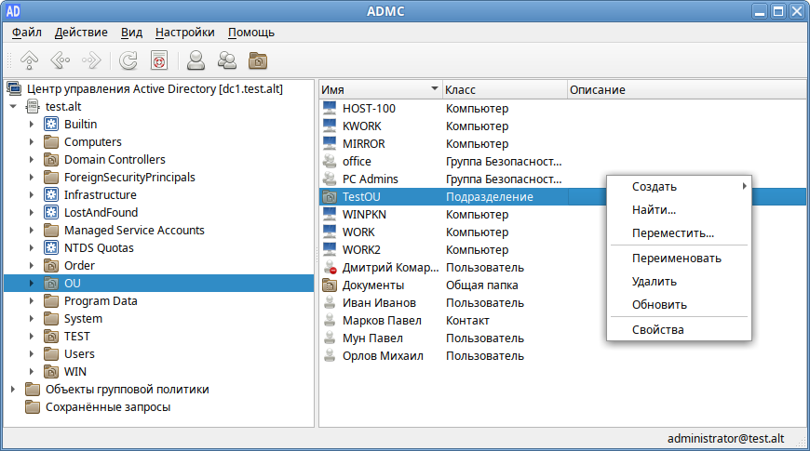Open the Настройки menu
The image size is (810, 451).
[x=185, y=33]
